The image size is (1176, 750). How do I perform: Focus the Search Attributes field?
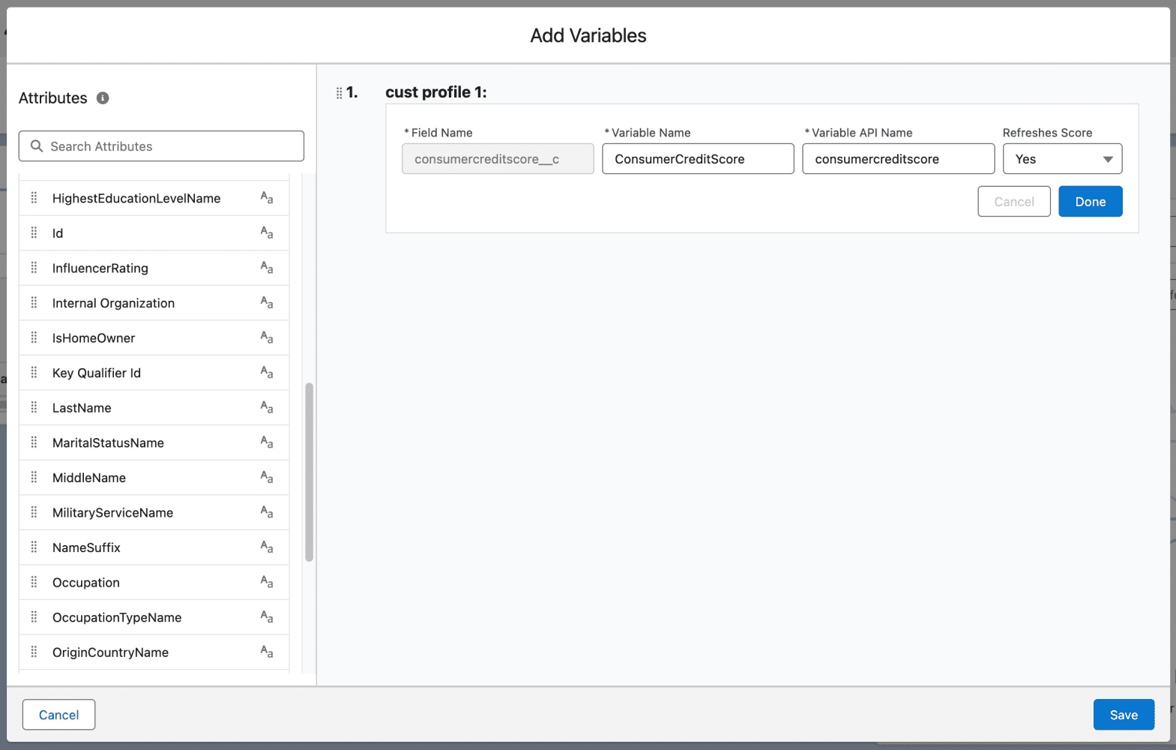pyautogui.click(x=172, y=146)
